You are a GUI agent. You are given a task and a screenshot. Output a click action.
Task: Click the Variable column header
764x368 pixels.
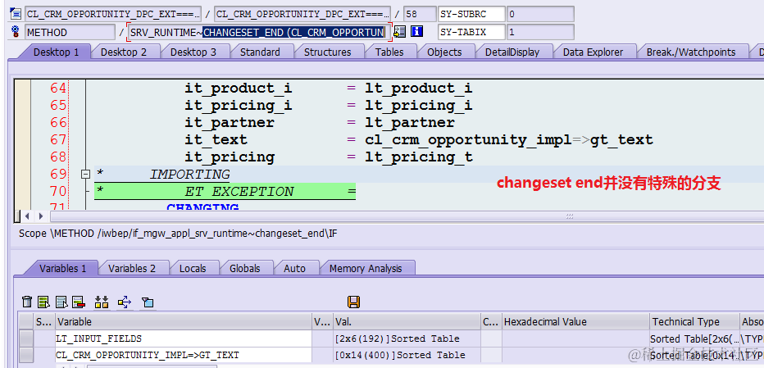tap(183, 322)
